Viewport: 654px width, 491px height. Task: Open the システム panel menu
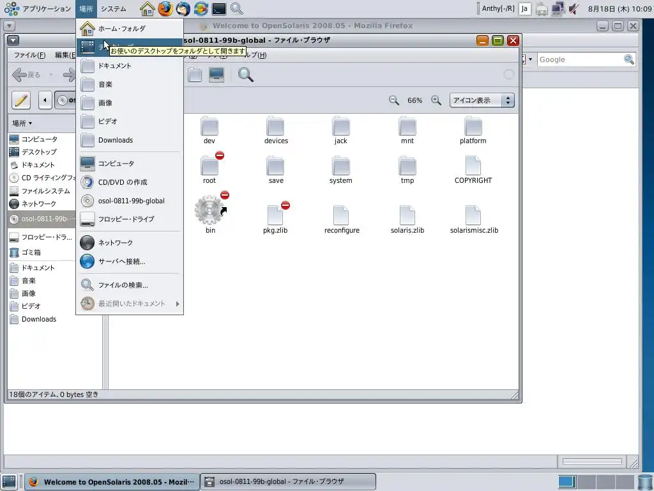click(114, 8)
